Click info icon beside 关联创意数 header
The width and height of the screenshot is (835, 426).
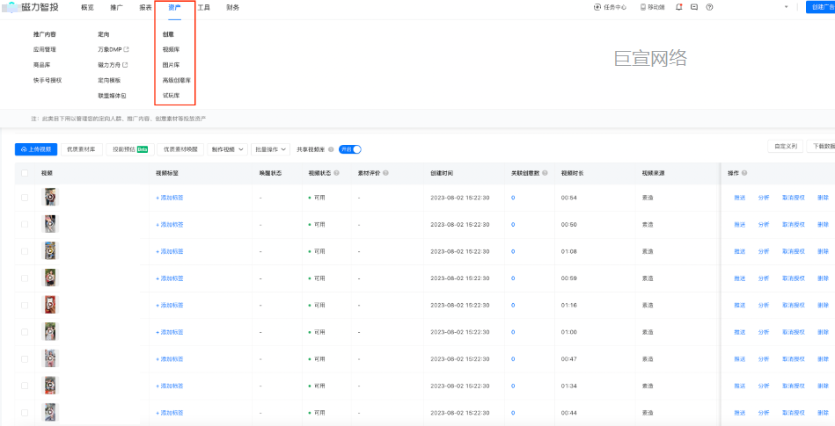click(x=545, y=173)
